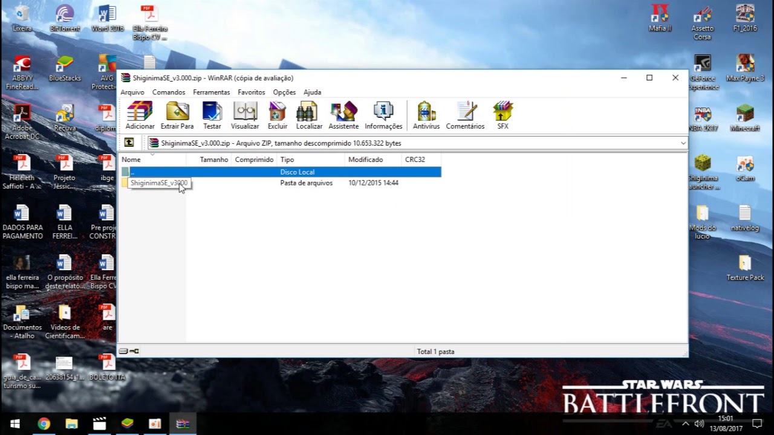Open the Windows Start button
The image size is (774, 435).
click(x=15, y=424)
